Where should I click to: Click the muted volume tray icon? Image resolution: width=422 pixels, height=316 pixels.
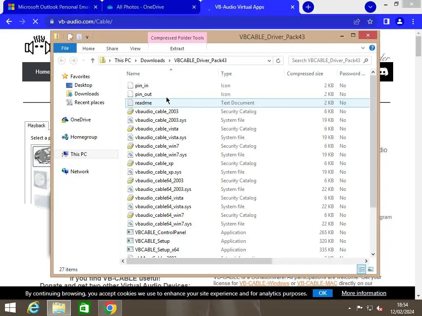coord(380,308)
